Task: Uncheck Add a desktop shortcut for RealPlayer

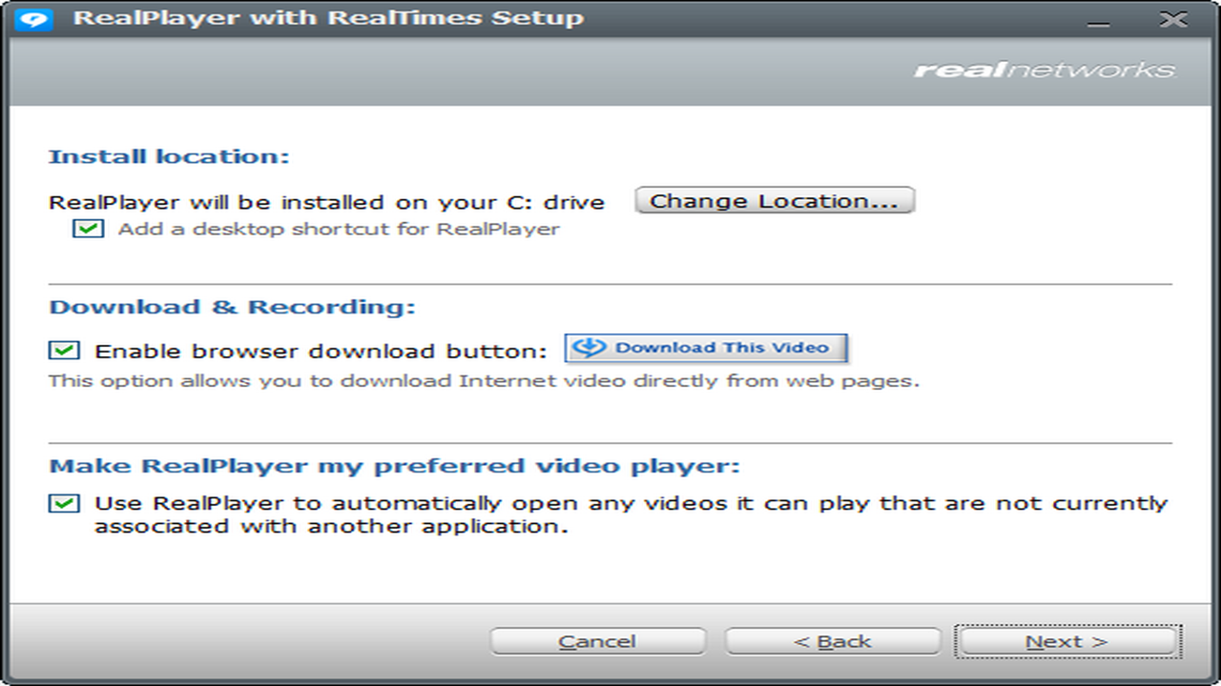Action: point(89,229)
